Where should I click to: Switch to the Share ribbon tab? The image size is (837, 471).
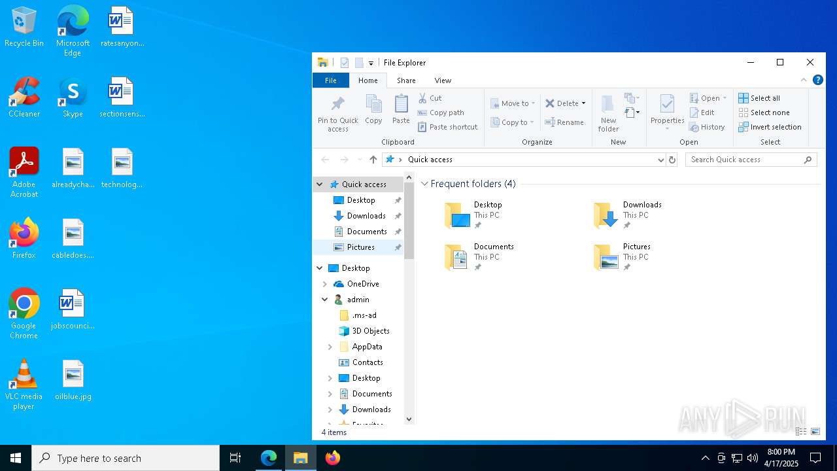pyautogui.click(x=406, y=80)
